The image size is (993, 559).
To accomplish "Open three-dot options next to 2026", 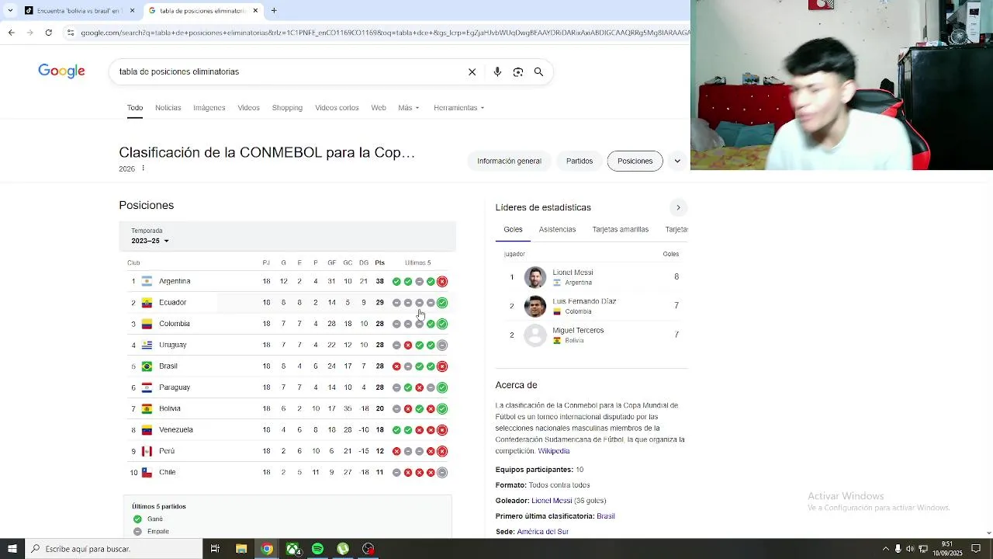I will tap(143, 168).
